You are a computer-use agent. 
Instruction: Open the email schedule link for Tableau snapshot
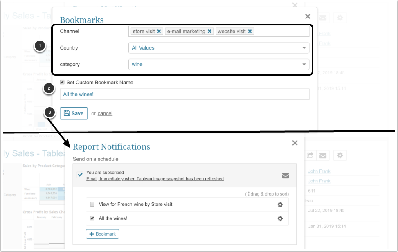pos(155,179)
